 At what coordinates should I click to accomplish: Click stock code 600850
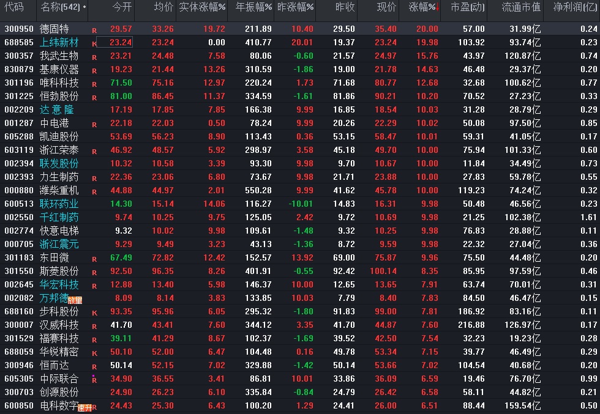point(19,405)
